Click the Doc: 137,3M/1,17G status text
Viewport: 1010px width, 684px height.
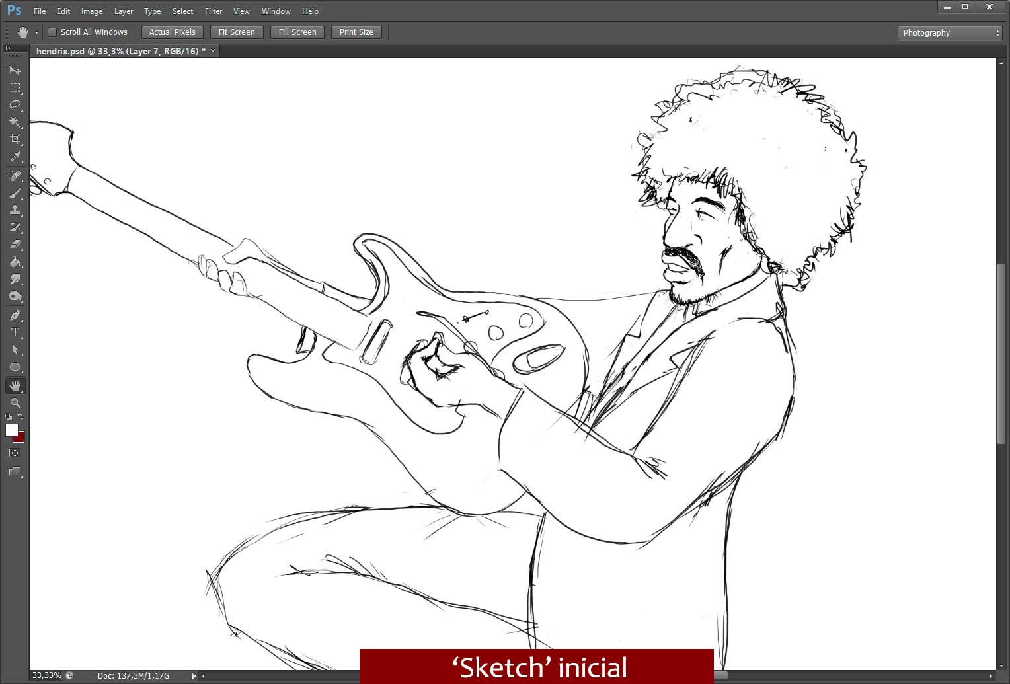point(134,676)
